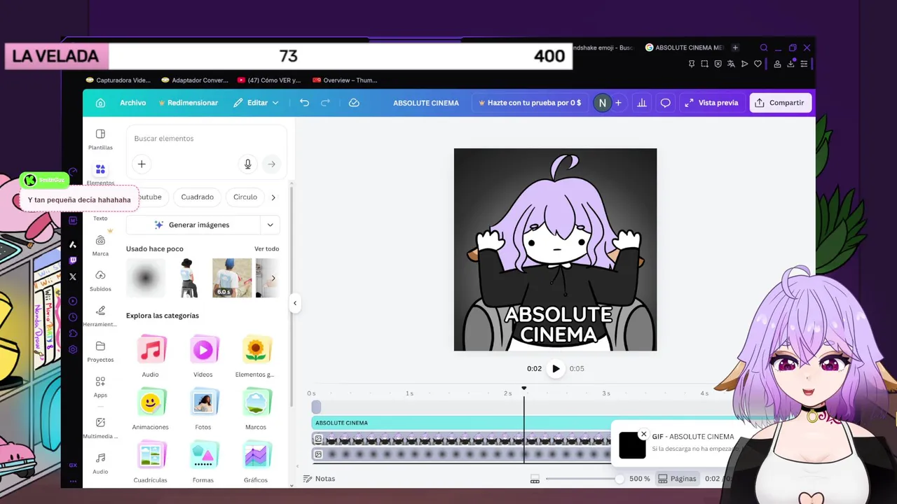
Task: Open the Archivo menu
Action: [132, 103]
